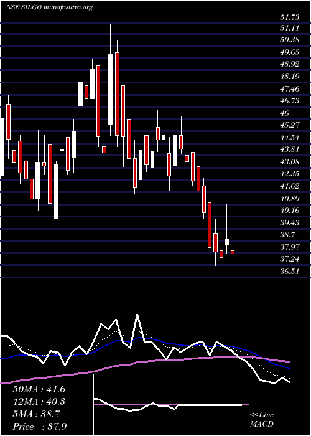Select the 50.38 price axis label
Screen dimensions: 311x436
[290, 40]
